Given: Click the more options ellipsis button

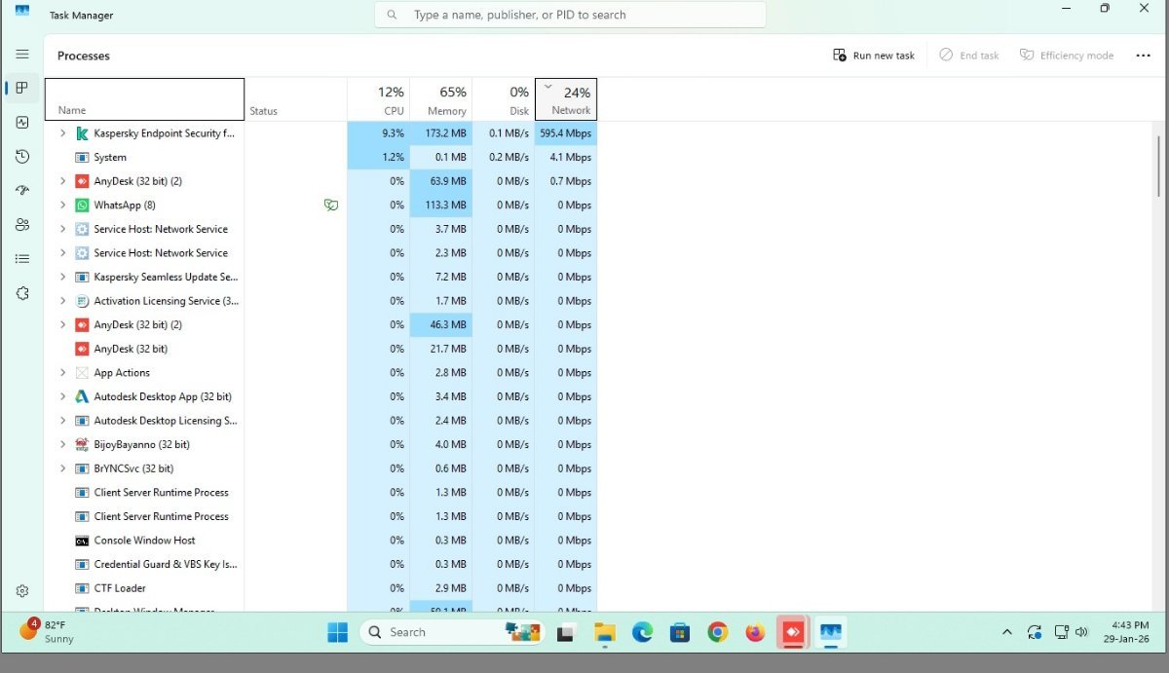Looking at the screenshot, I should pyautogui.click(x=1144, y=56).
